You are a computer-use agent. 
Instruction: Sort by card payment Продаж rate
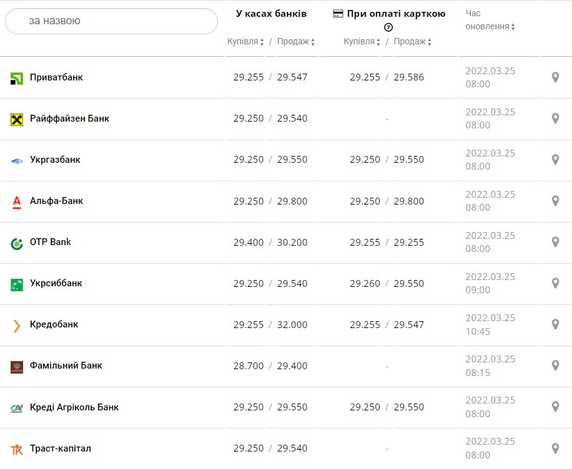[413, 42]
